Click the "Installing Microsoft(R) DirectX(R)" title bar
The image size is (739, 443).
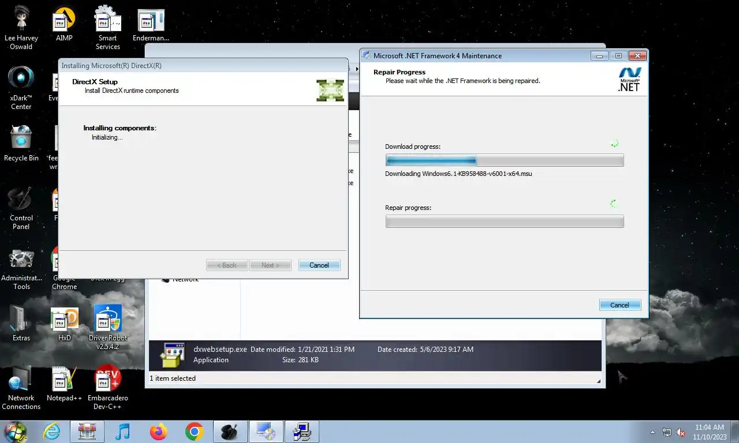click(x=203, y=65)
